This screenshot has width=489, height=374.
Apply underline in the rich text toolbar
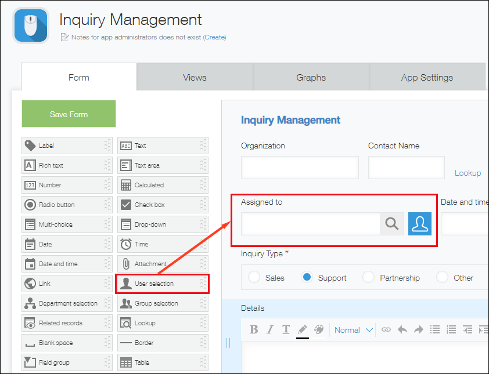(x=286, y=329)
